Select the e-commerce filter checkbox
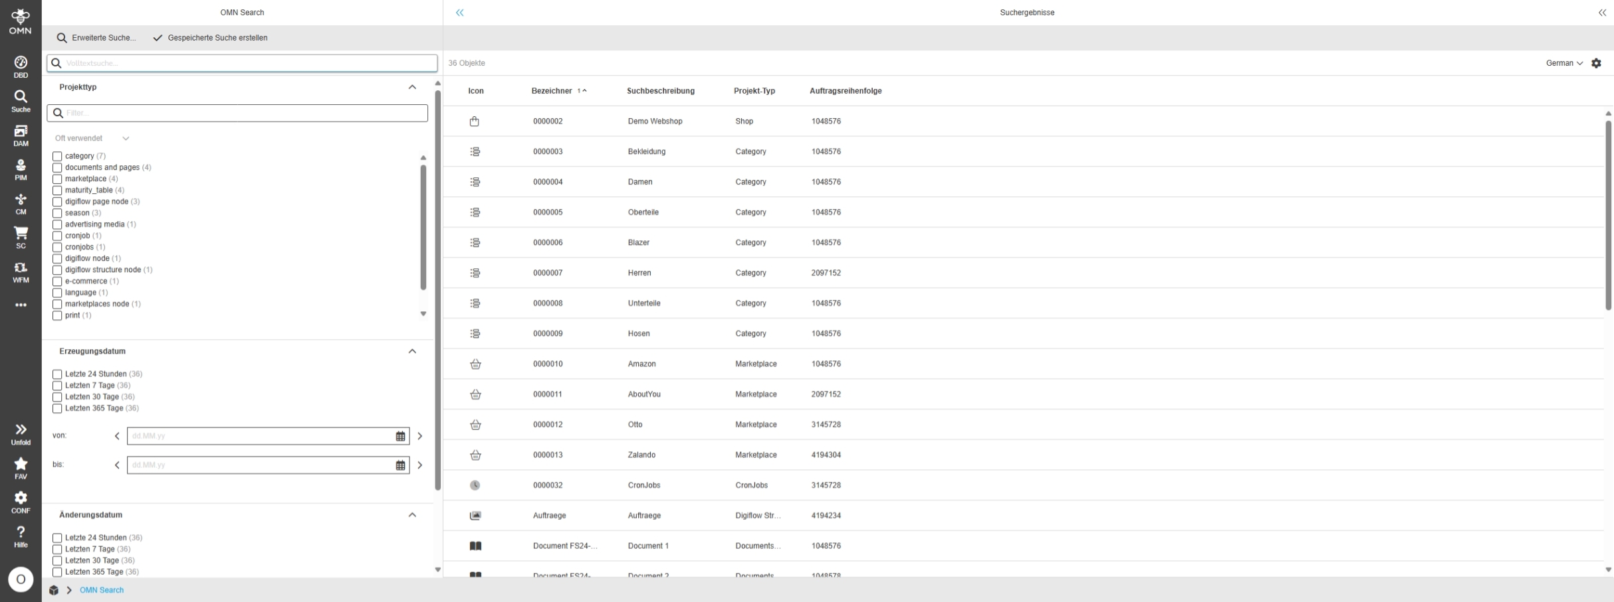The width and height of the screenshot is (1614, 602). click(x=57, y=281)
